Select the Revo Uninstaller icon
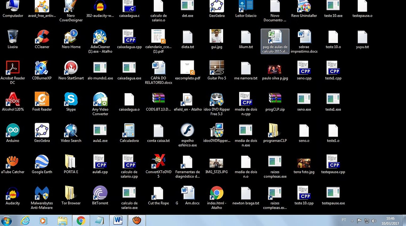This screenshot has height=226, width=406. tap(304, 9)
